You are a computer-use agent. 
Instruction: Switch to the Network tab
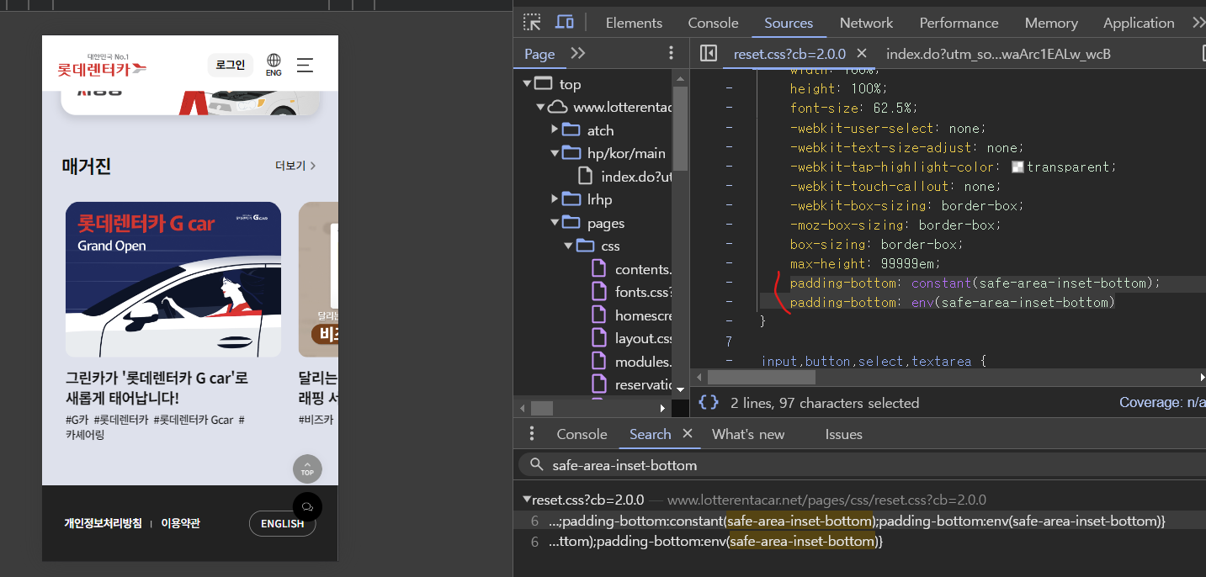(x=866, y=23)
